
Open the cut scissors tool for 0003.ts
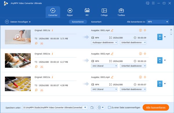(x=42, y=90)
